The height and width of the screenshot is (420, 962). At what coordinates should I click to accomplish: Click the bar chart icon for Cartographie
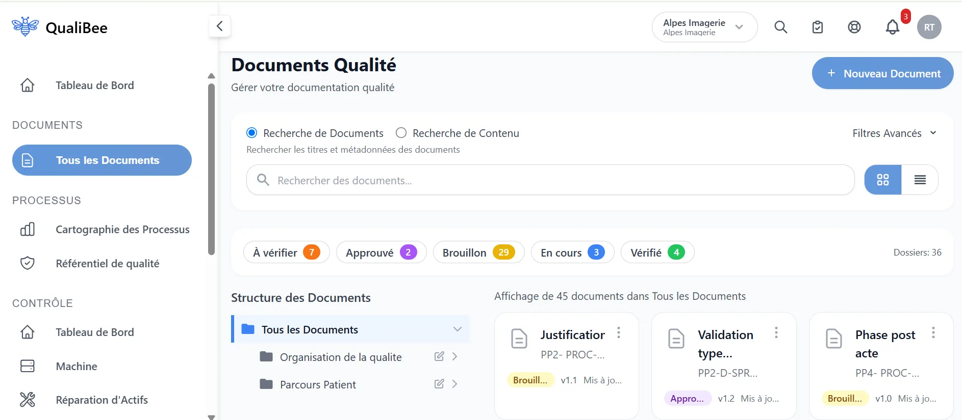point(28,229)
